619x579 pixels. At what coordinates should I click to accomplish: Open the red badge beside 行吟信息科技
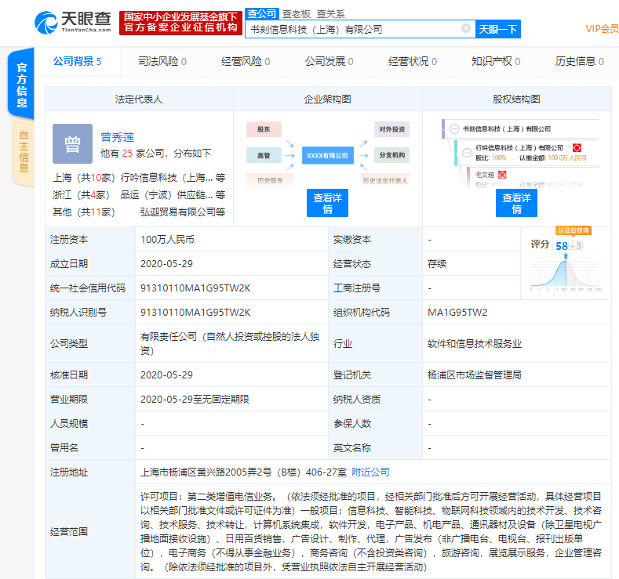point(577,148)
